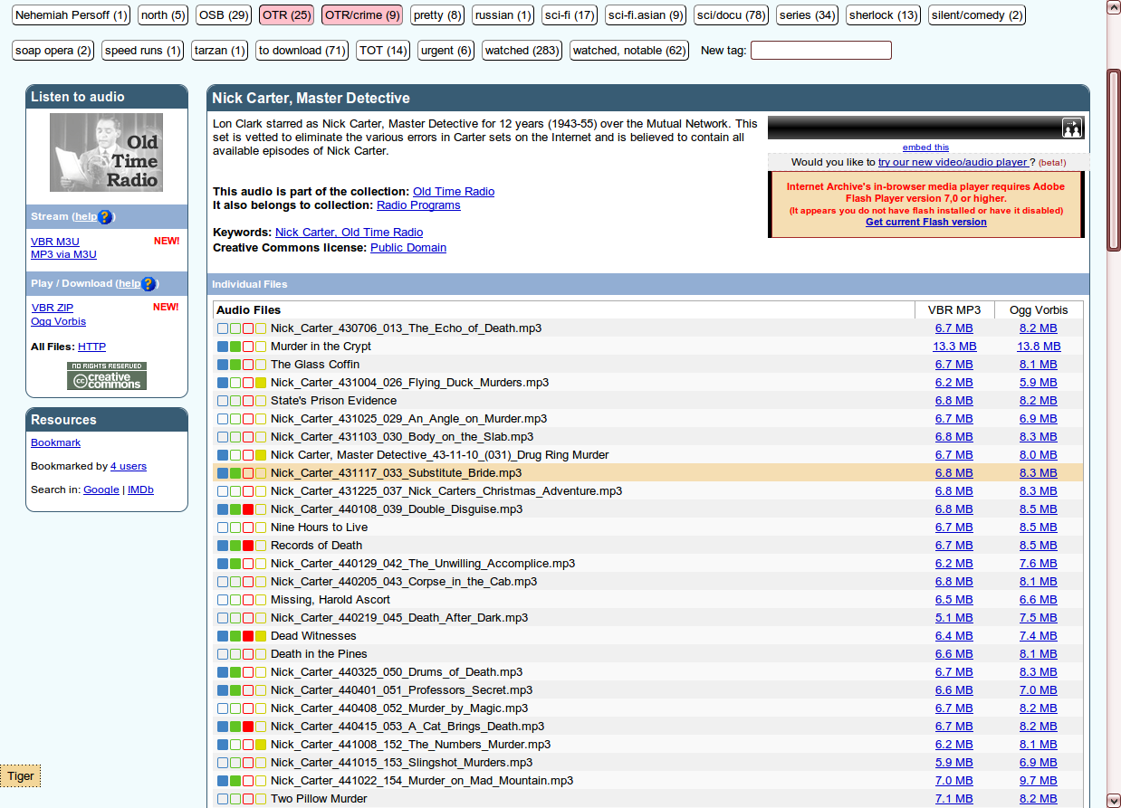The width and height of the screenshot is (1121, 808).
Task: Select the to download (71) tag
Action: pos(302,51)
